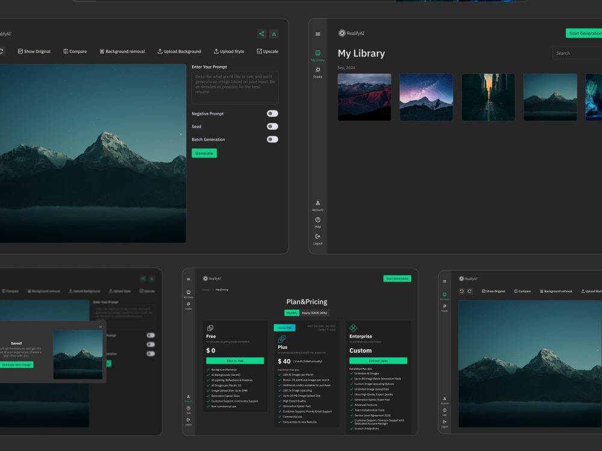Click Logout icon in the undo/redo editor sidebar
602x451 pixels.
(445, 423)
